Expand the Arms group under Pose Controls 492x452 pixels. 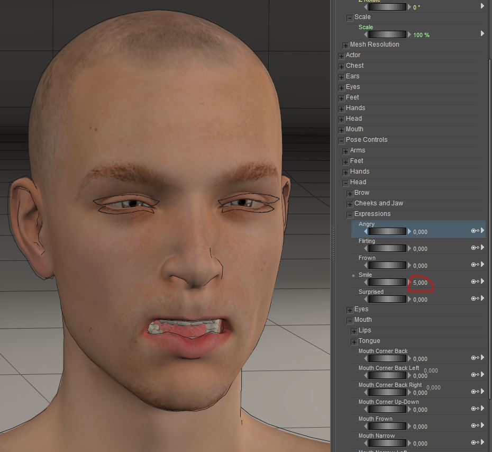[x=345, y=151]
